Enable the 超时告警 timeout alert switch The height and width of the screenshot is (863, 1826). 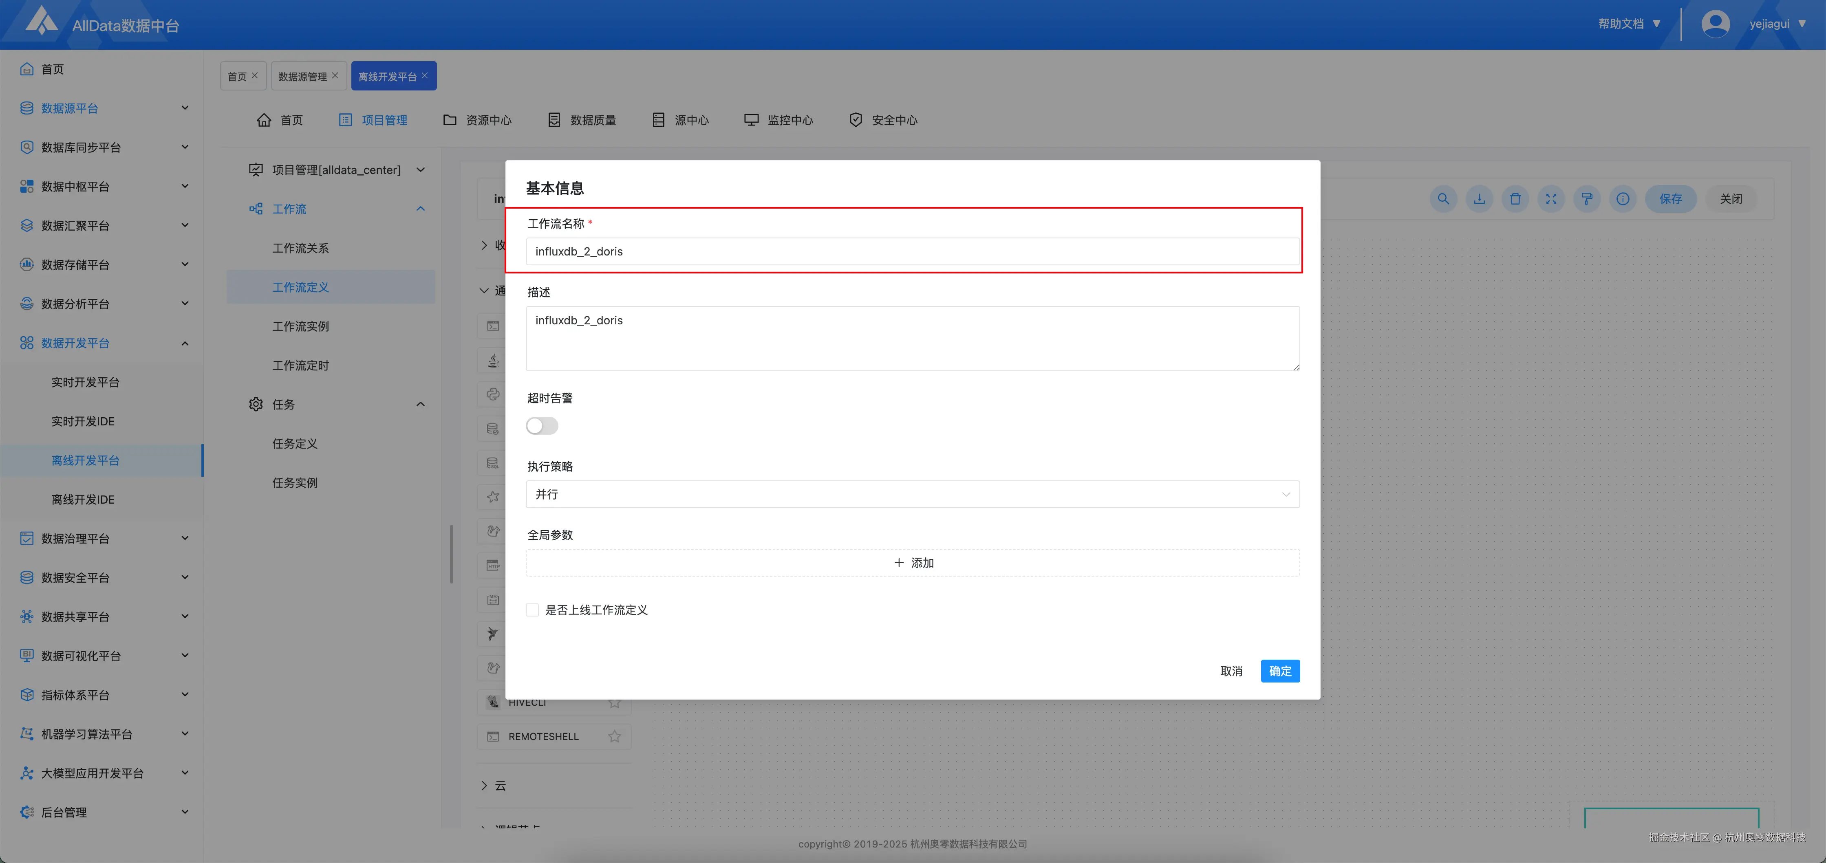pyautogui.click(x=542, y=426)
